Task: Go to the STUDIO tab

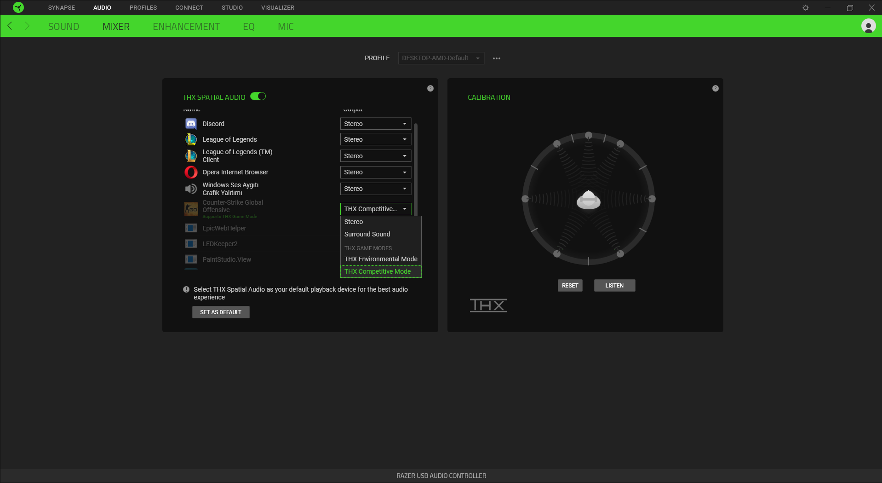Action: (232, 8)
